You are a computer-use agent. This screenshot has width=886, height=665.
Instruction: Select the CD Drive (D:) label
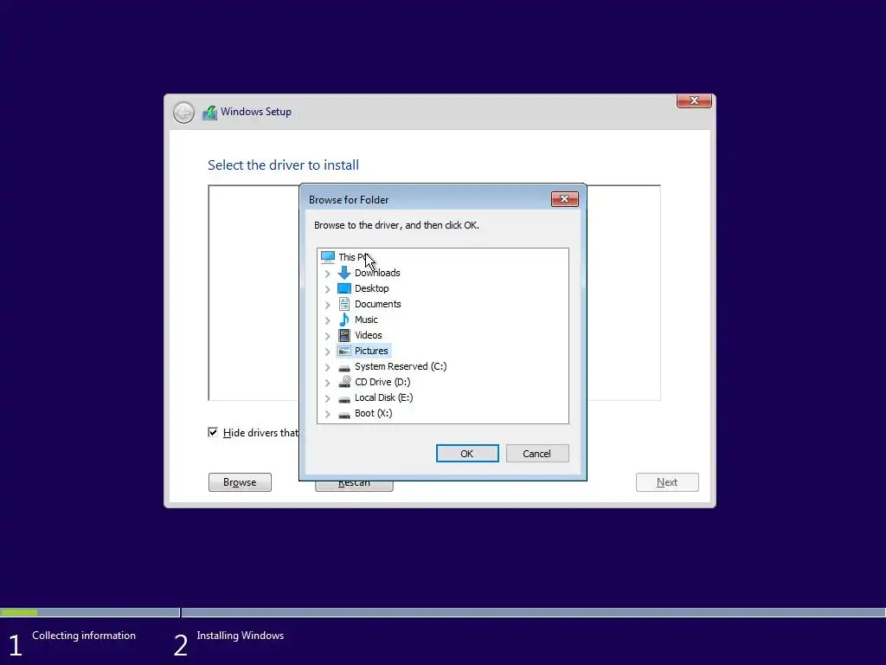tap(382, 382)
